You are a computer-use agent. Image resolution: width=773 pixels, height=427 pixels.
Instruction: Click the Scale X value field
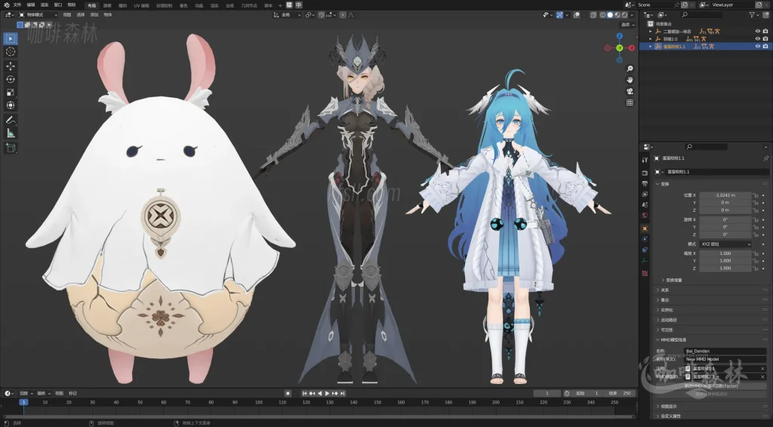[725, 253]
